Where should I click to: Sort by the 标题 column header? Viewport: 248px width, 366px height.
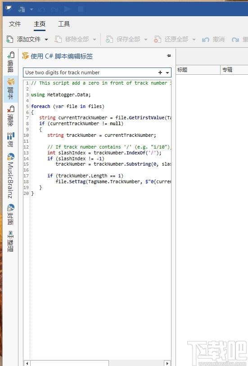[198, 70]
